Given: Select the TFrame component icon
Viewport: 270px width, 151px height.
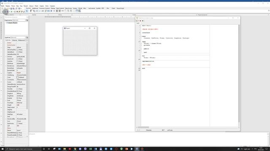Looking at the screenshot, I should 77,11.
